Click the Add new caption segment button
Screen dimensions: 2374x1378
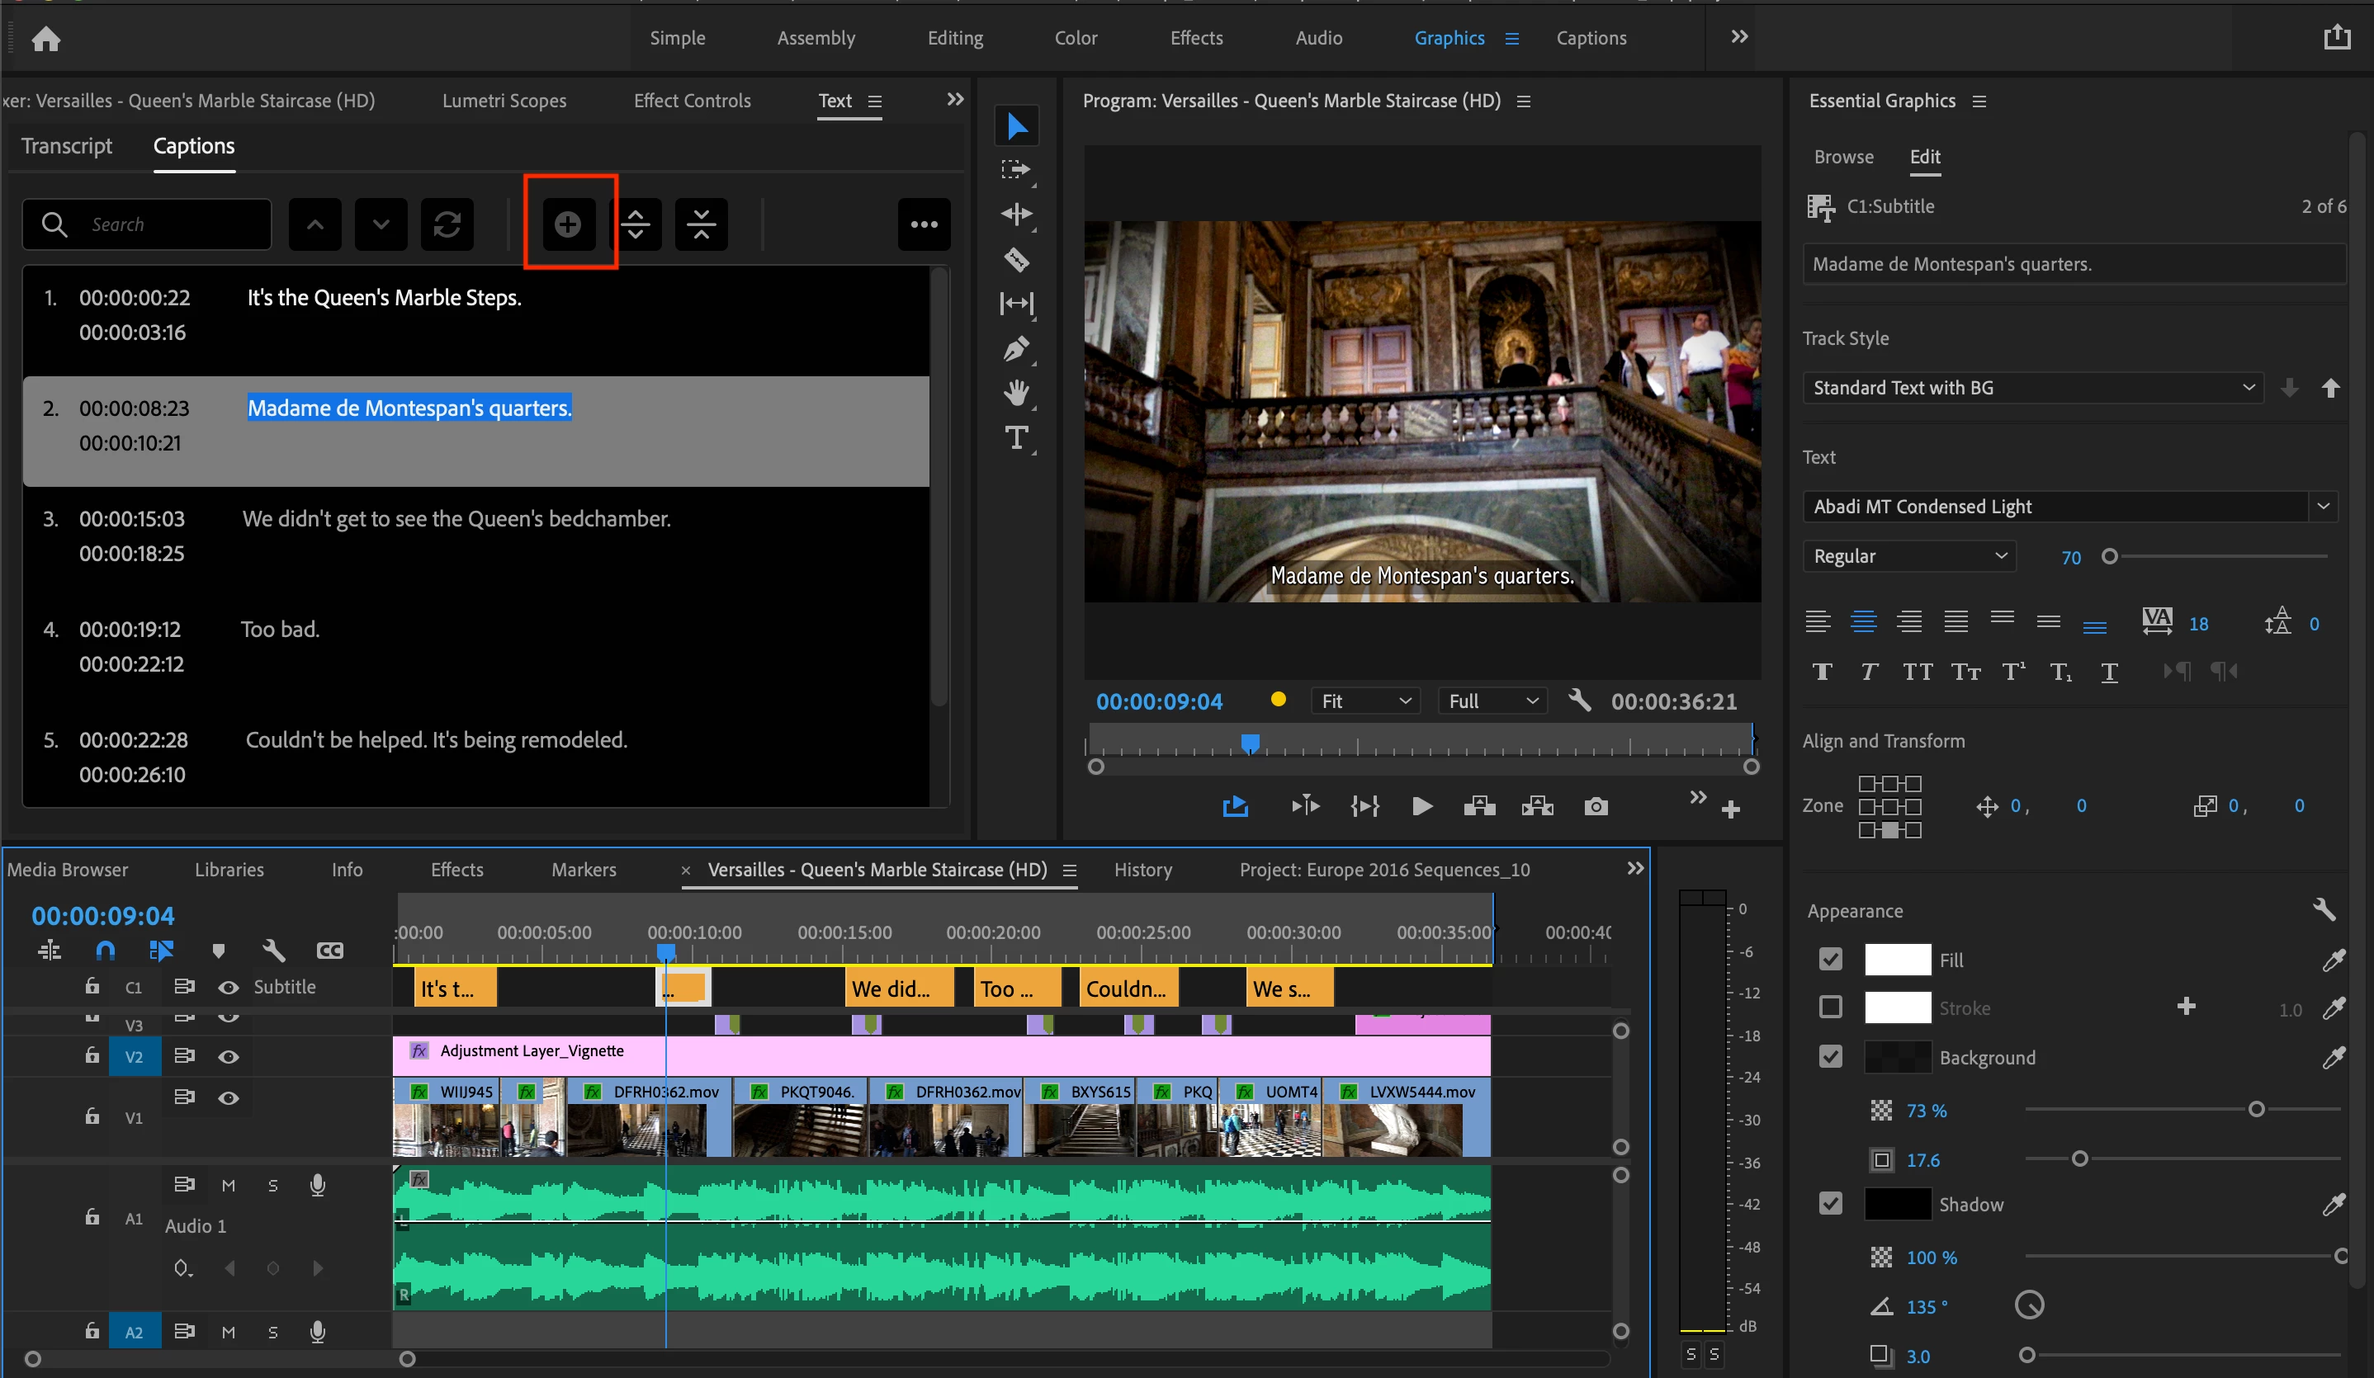pos(567,224)
